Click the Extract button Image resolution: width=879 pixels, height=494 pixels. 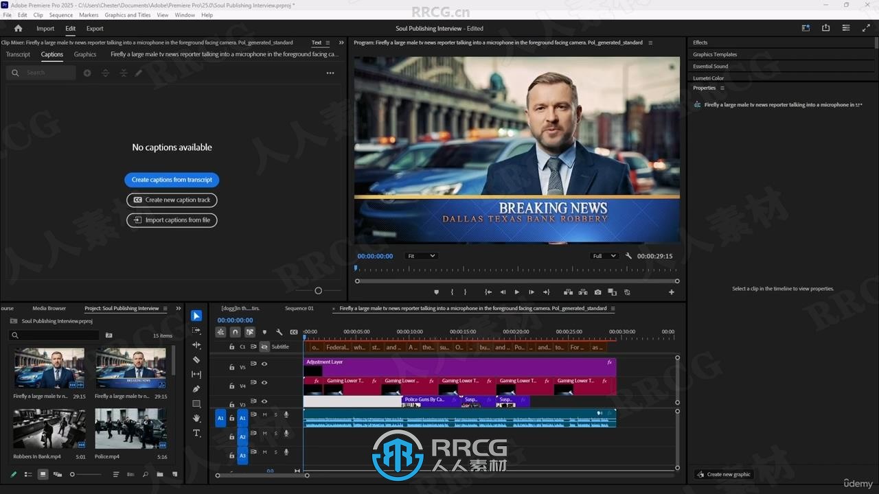click(583, 292)
